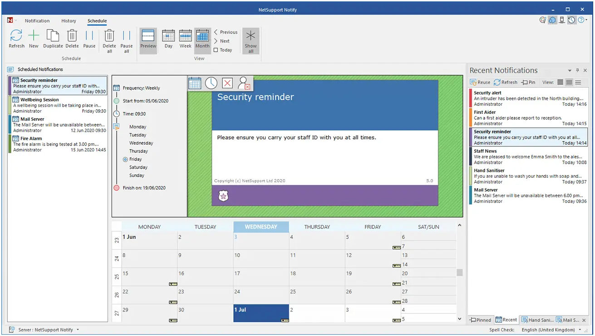The image size is (595, 336).
Task: Pause the selected notification using Pause icon
Action: pos(89,40)
